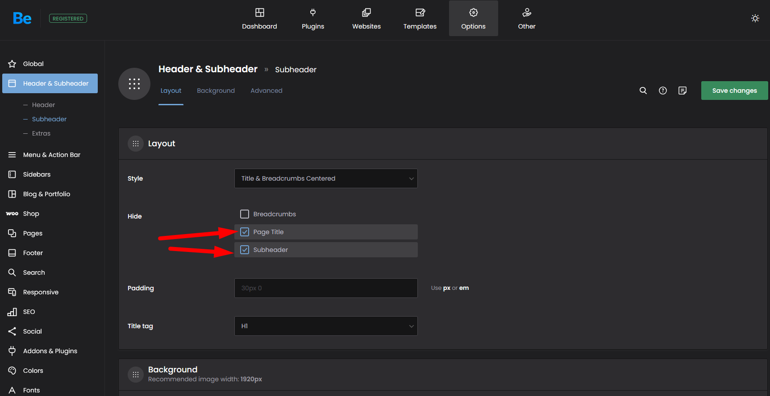Click the search magnifier icon near Save changes
The width and height of the screenshot is (770, 396).
click(643, 91)
